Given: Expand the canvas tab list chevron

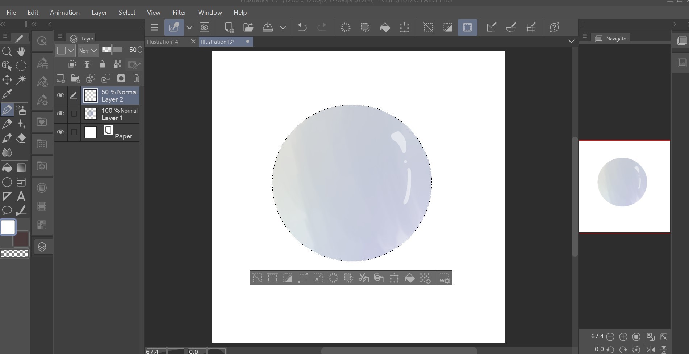Looking at the screenshot, I should 571,41.
